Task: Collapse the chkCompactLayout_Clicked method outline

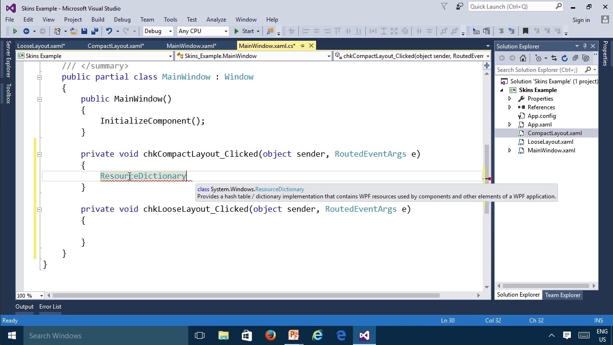Action: pos(39,154)
